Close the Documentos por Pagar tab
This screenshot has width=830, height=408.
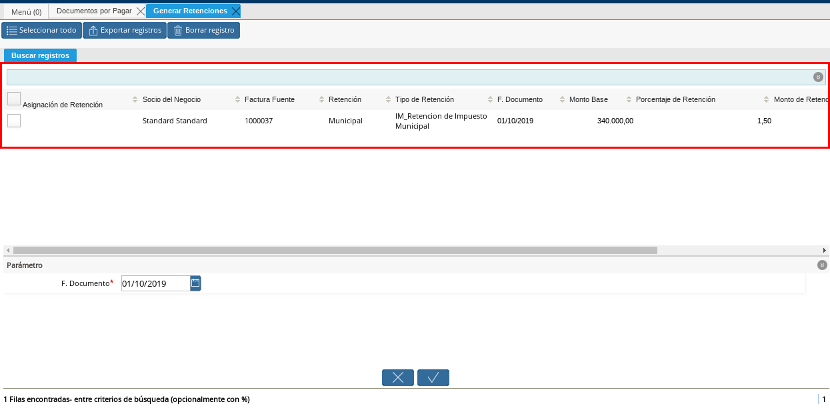pos(140,11)
